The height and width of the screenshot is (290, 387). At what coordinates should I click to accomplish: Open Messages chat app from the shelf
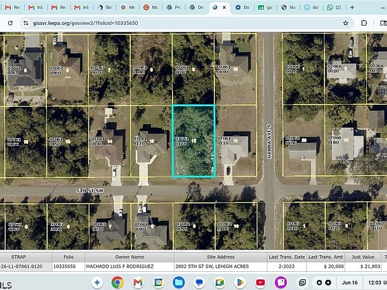pyautogui.click(x=199, y=283)
